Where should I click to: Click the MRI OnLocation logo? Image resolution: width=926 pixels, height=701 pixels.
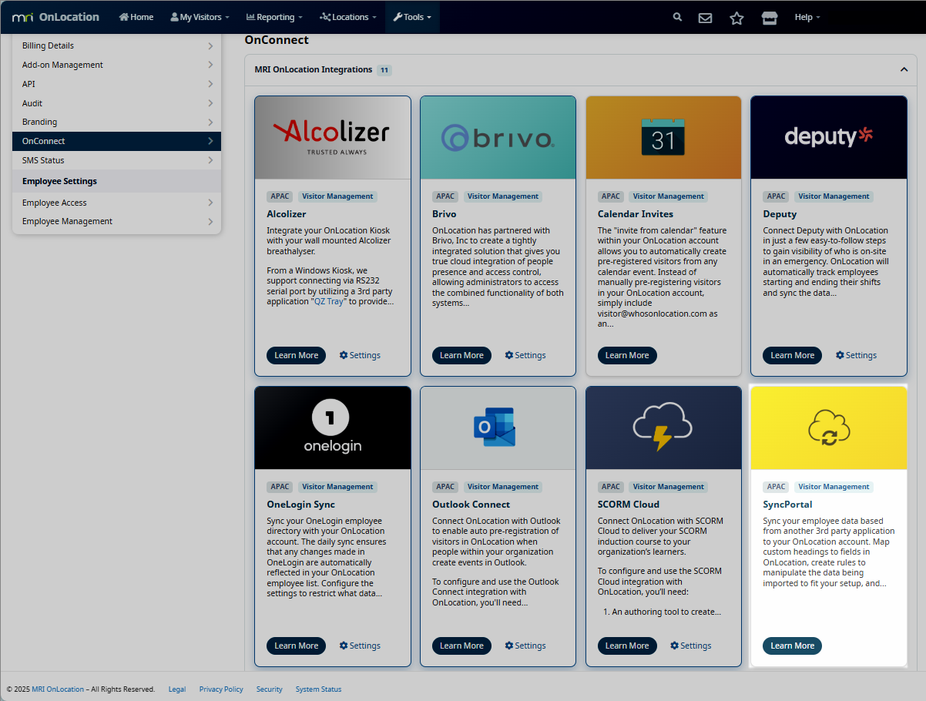[55, 17]
